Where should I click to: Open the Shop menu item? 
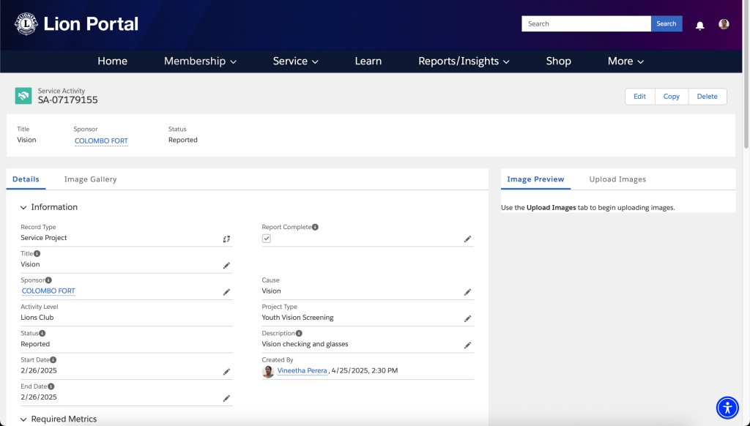coord(559,61)
